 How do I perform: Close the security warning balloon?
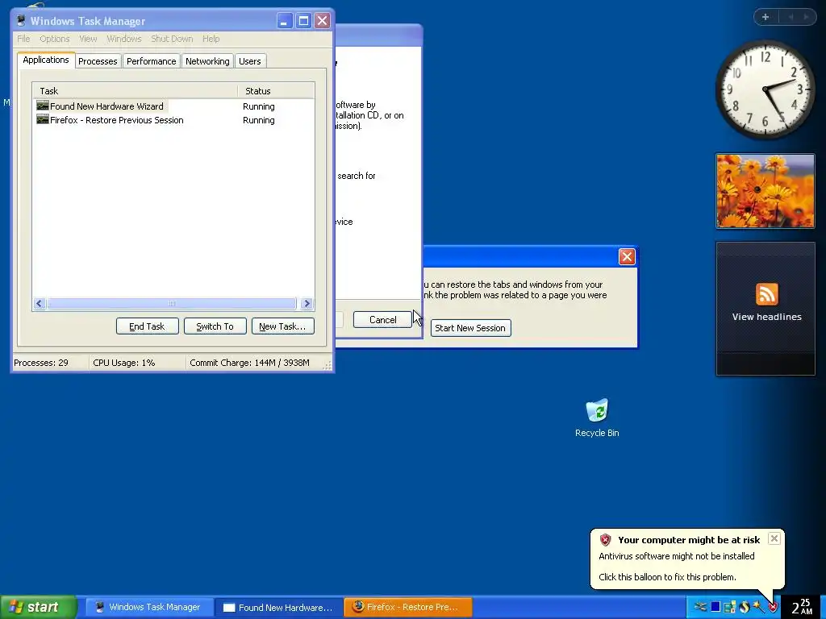click(774, 538)
